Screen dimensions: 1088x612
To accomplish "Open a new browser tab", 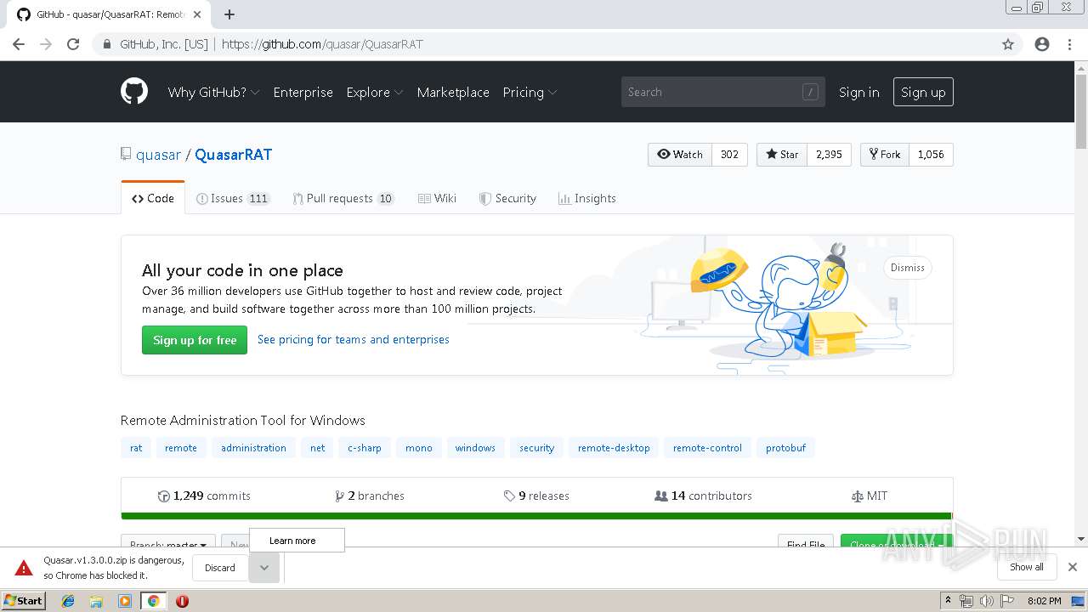I will pos(229,14).
